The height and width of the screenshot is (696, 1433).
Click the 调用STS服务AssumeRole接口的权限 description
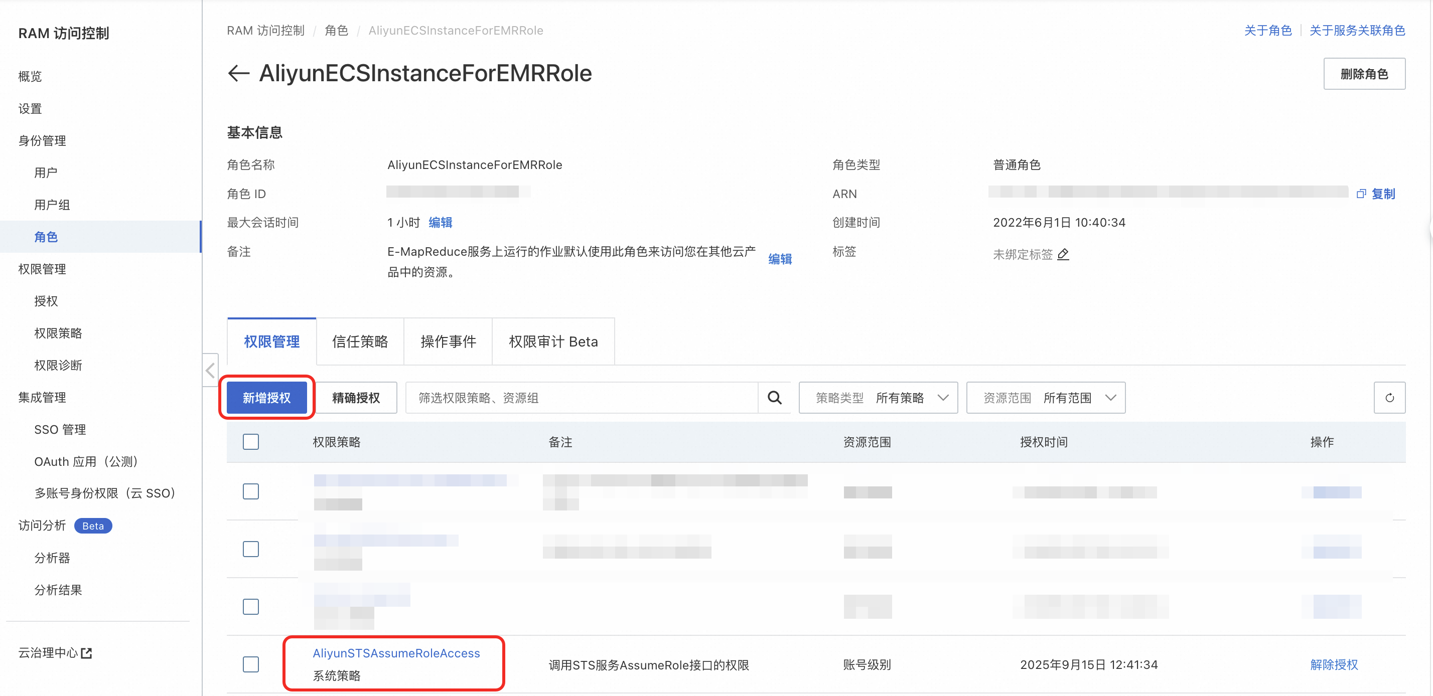pyautogui.click(x=649, y=665)
